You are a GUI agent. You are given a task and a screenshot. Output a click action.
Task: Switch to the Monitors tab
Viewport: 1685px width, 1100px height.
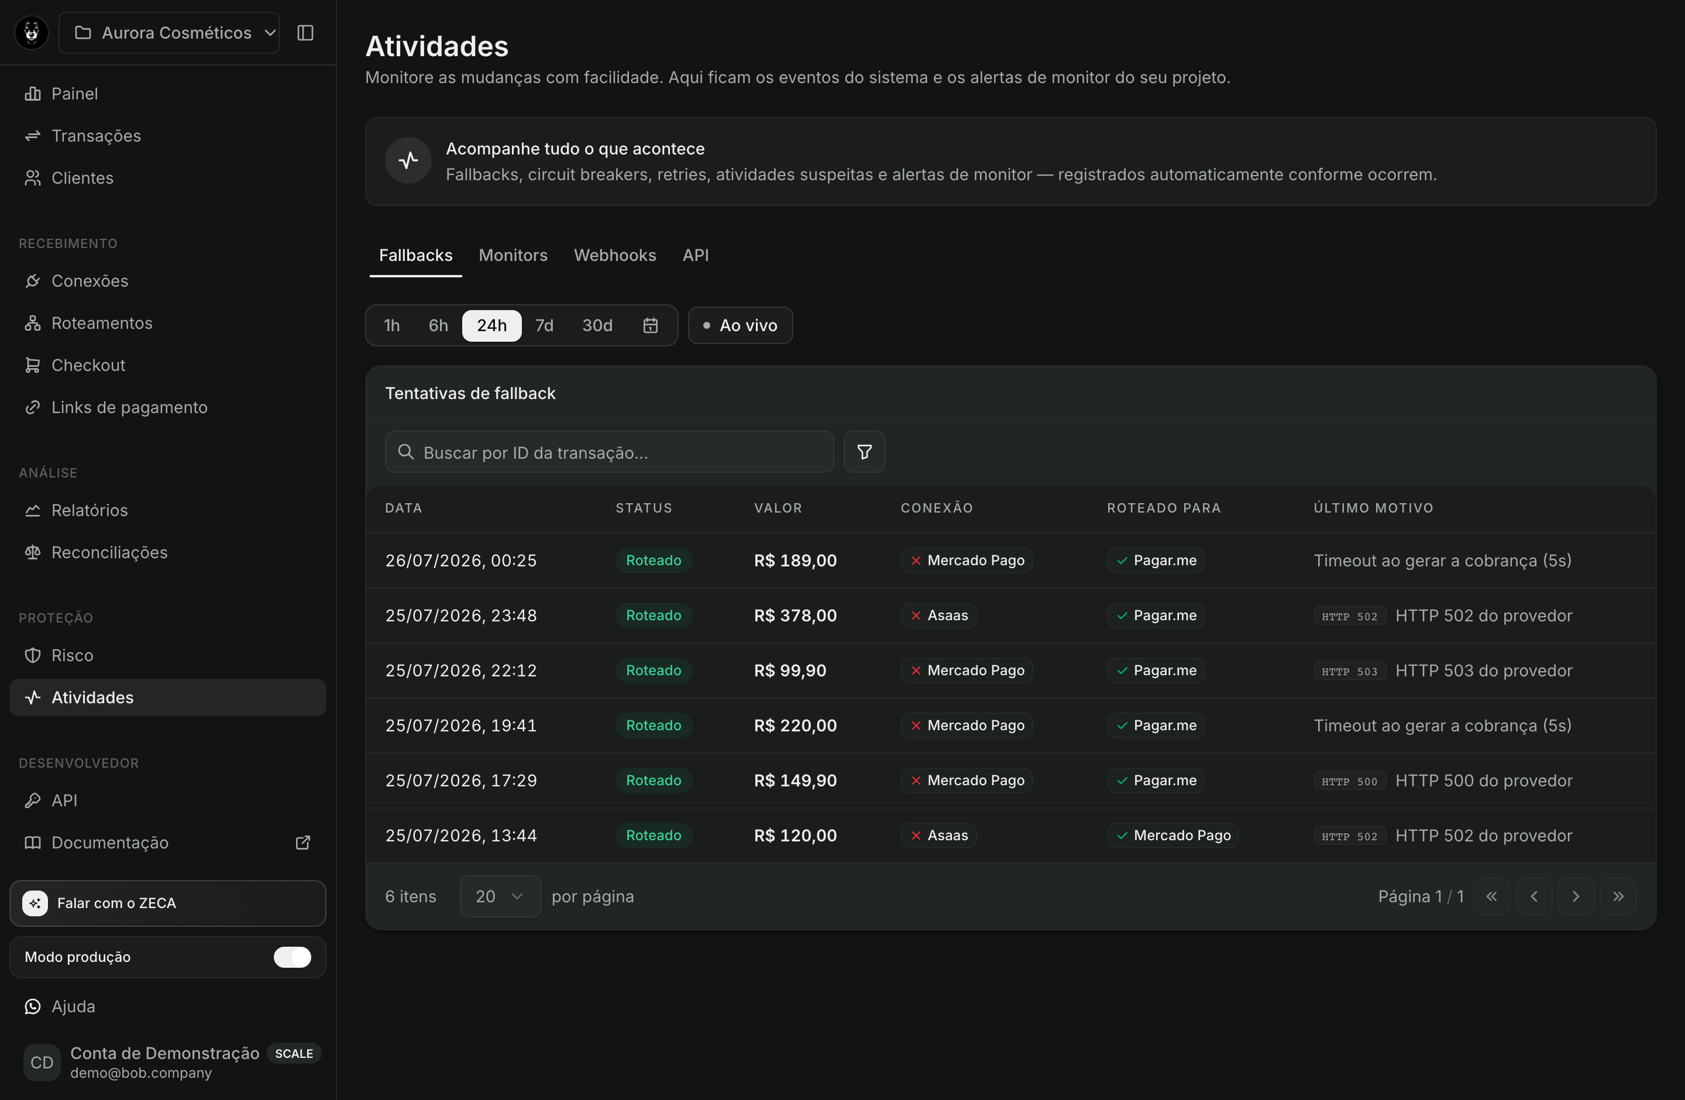513,256
